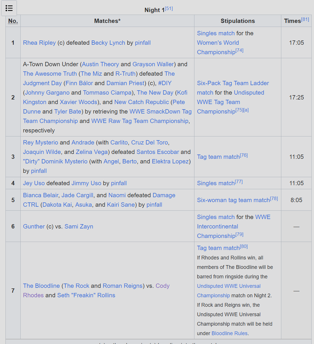Image resolution: width=314 pixels, height=344 pixels.
Task: Open WWE Raw Tag Team Championship link
Action: coord(140,121)
